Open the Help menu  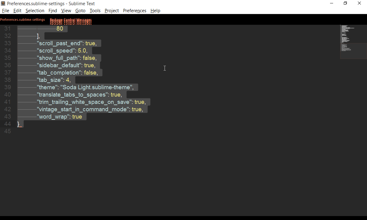click(x=155, y=11)
